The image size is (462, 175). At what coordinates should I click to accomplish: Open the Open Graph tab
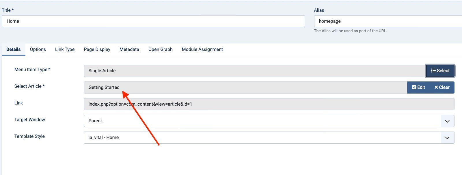(x=161, y=50)
